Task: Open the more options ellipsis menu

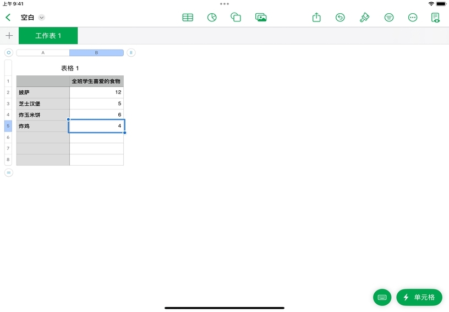Action: (413, 18)
